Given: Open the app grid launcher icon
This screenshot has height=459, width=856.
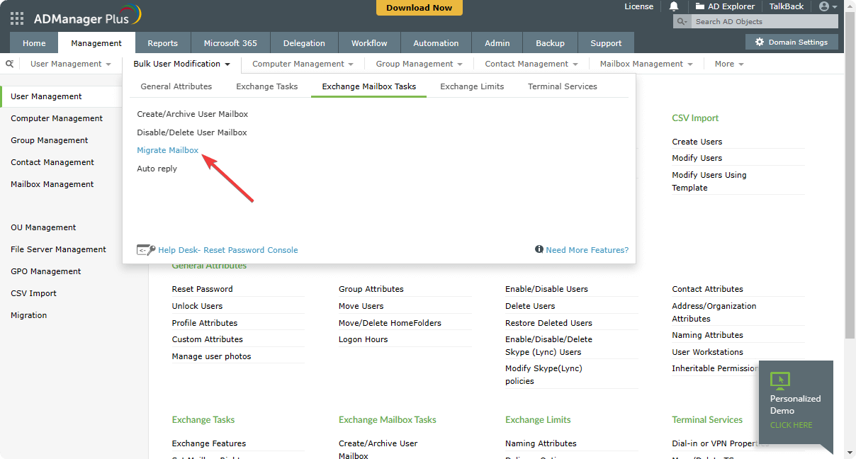Looking at the screenshot, I should tap(17, 18).
